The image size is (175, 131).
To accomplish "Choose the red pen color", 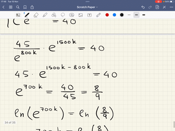I will coord(107,15).
